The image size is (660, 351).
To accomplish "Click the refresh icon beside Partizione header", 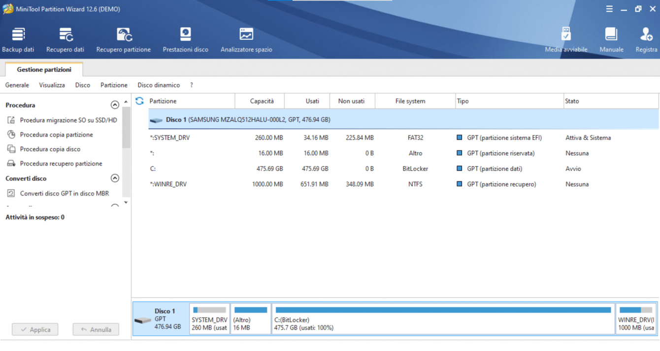I will pos(139,101).
